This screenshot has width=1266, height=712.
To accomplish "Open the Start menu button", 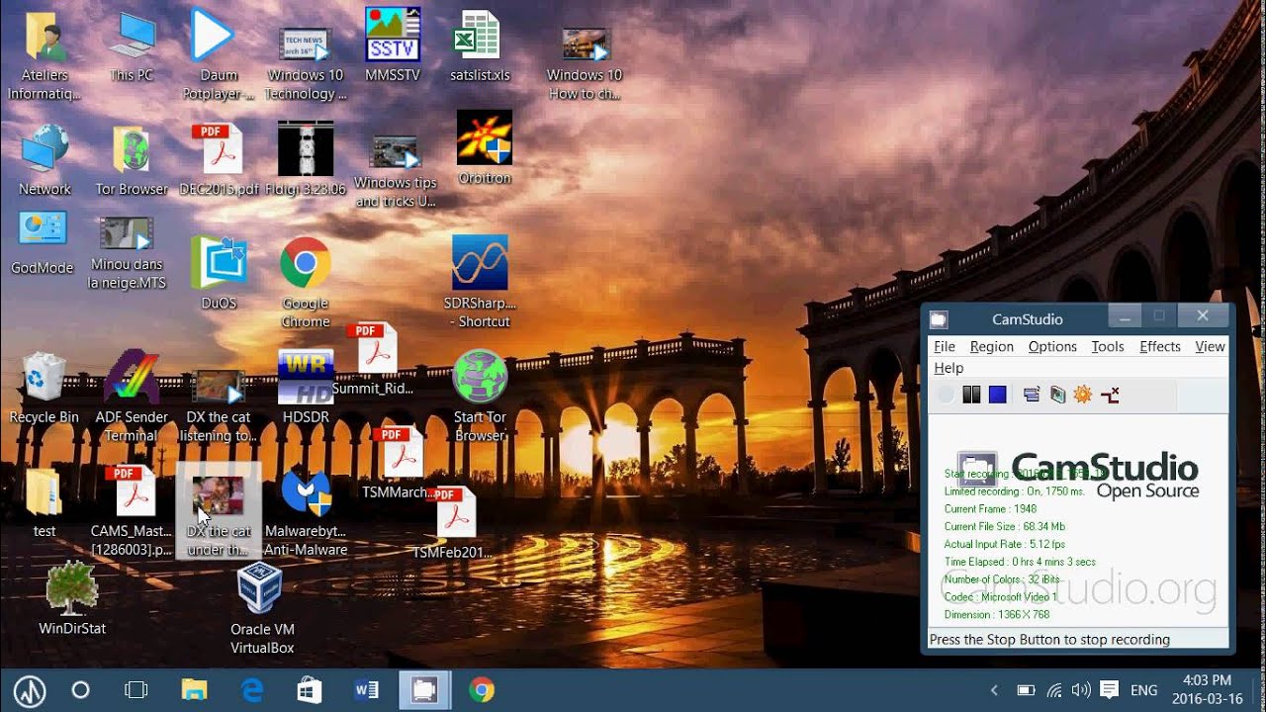I will pyautogui.click(x=29, y=690).
